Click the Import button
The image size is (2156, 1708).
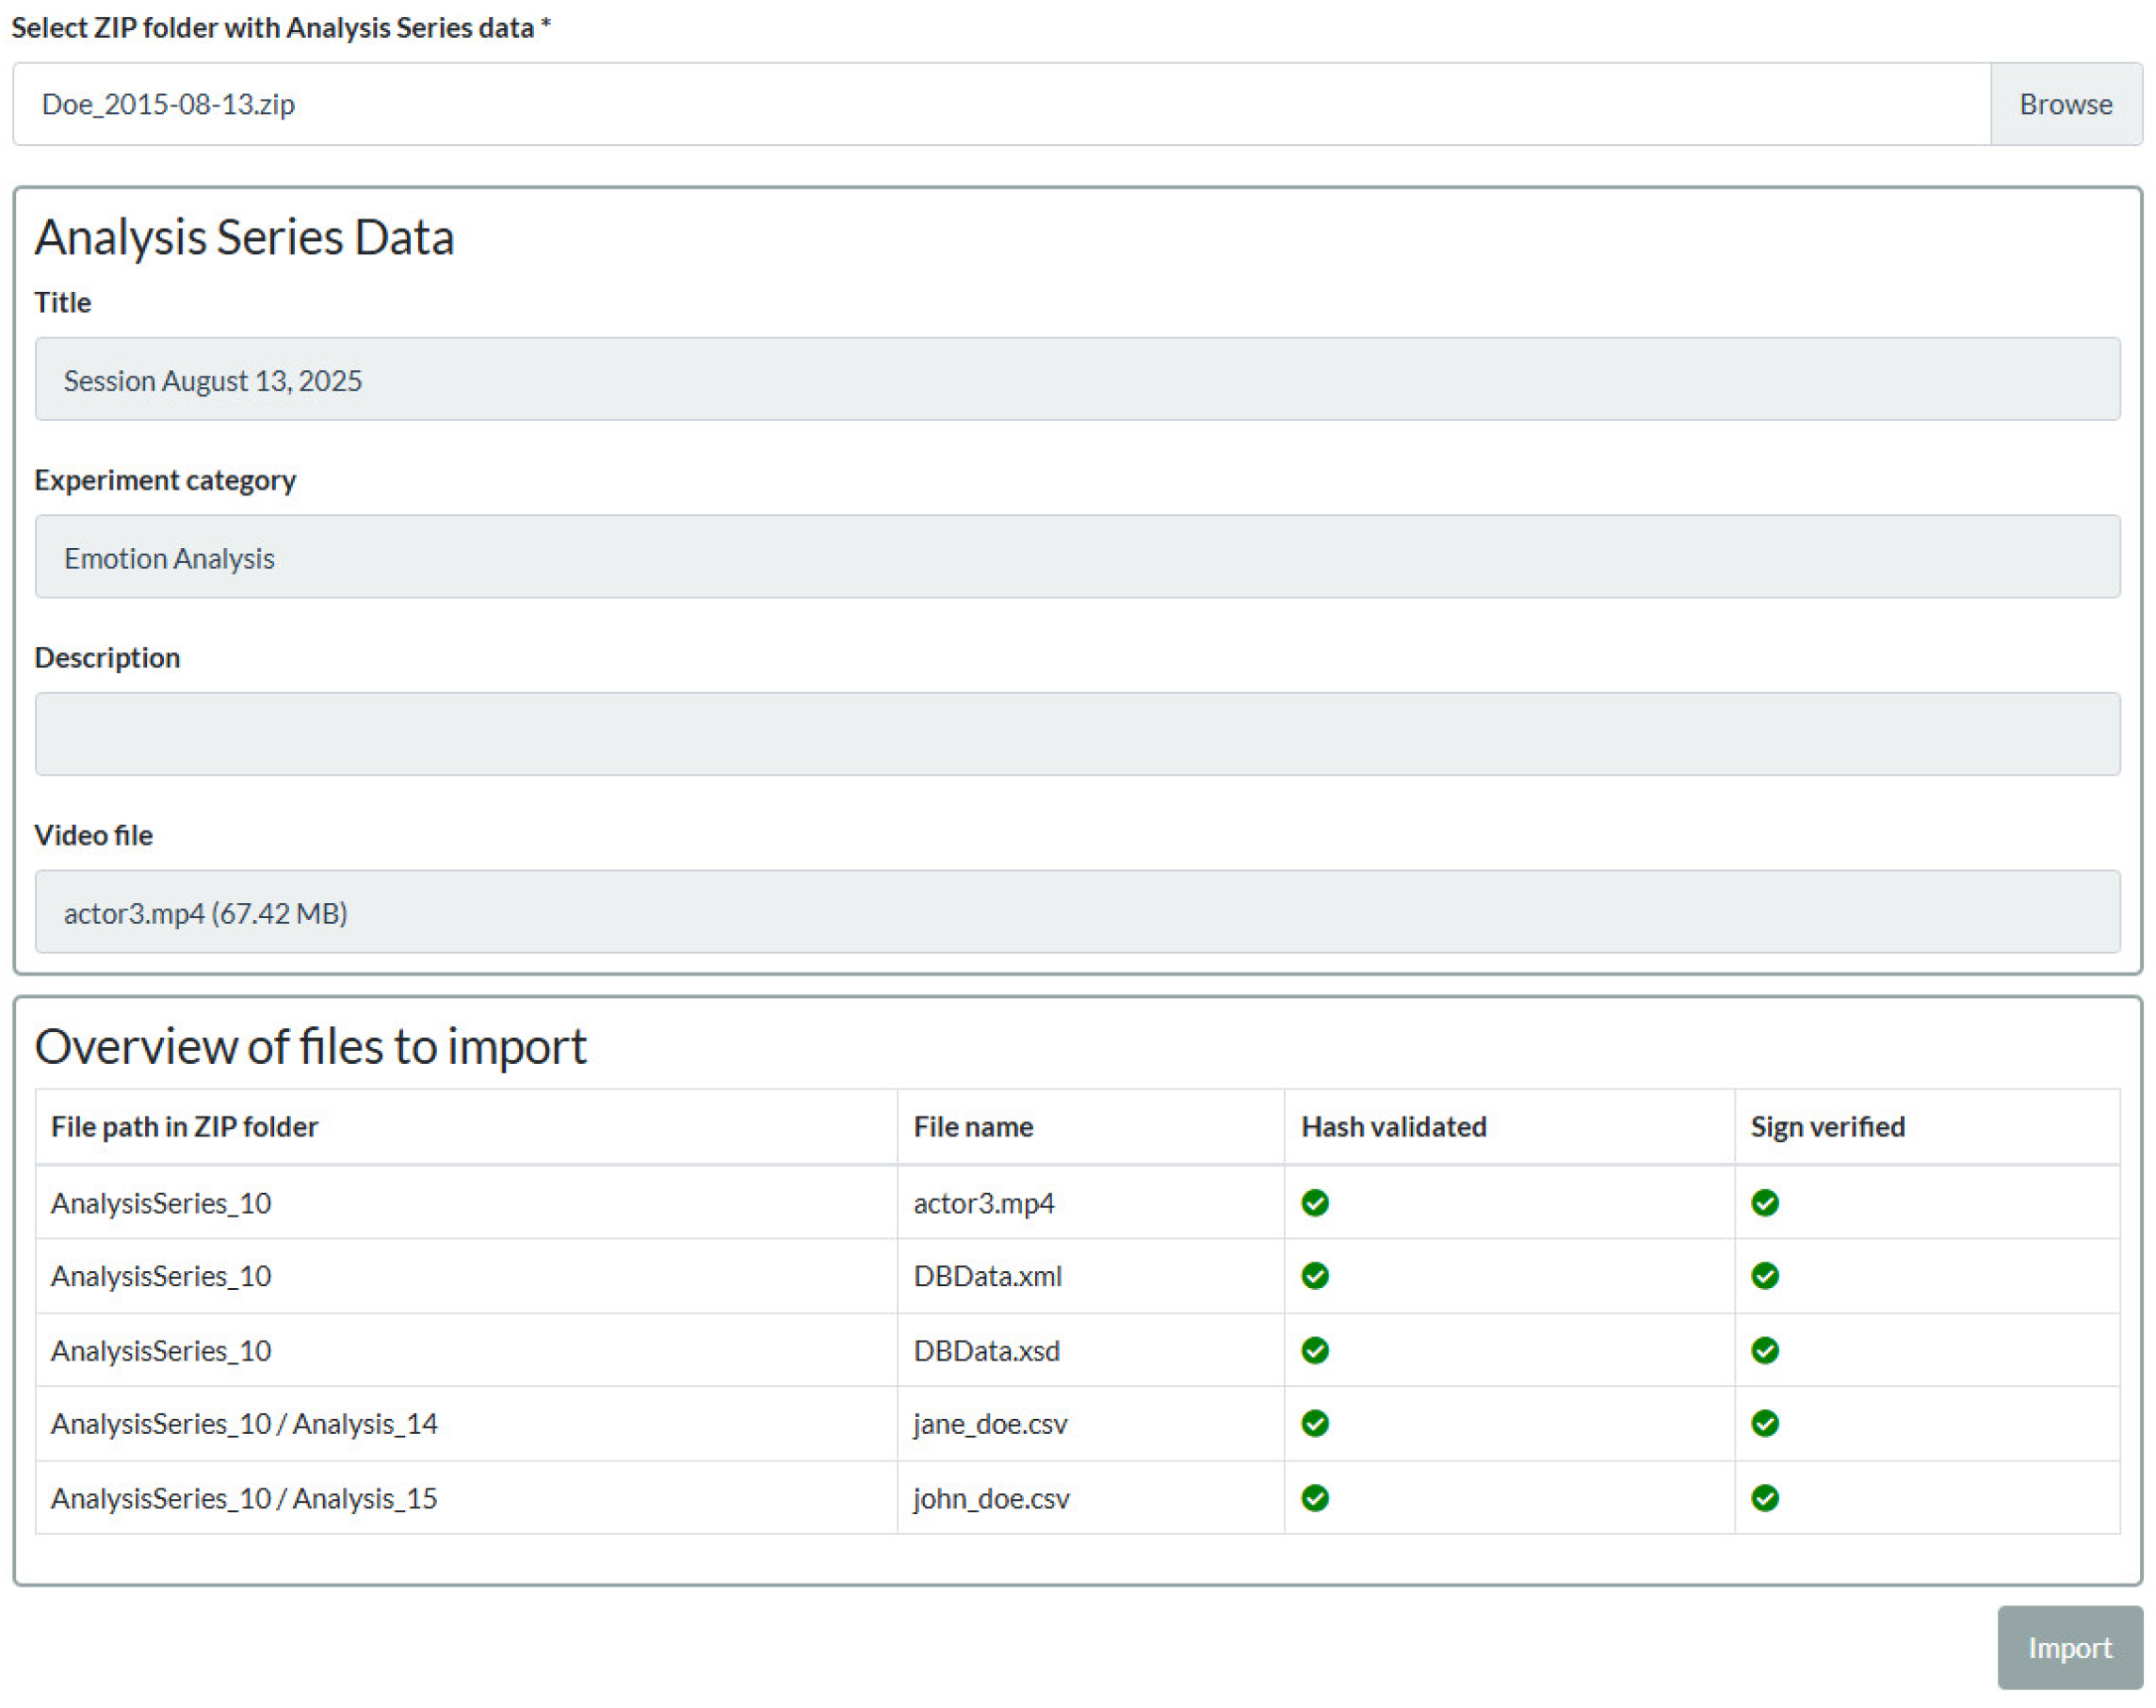pyautogui.click(x=2068, y=1647)
